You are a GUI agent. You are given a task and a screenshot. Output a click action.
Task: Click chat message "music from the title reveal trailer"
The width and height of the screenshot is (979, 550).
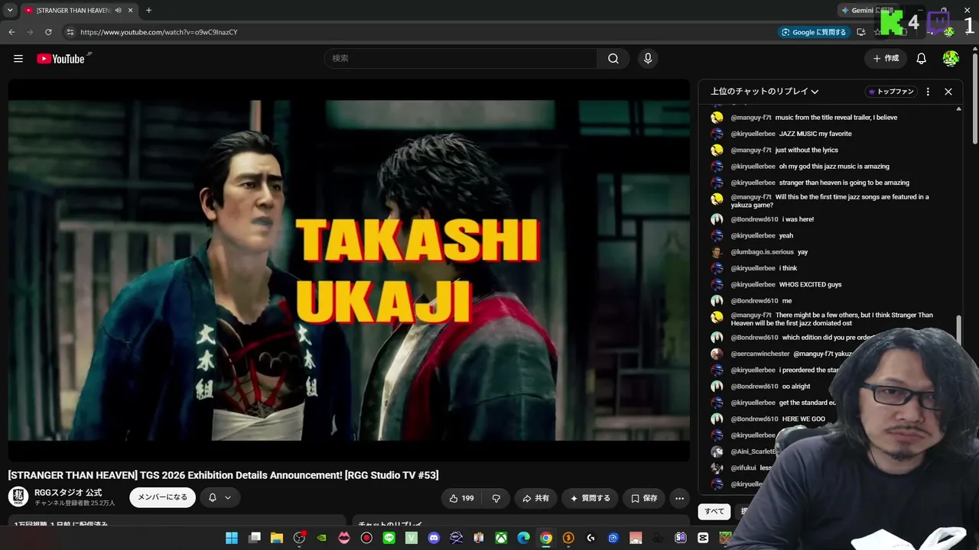[x=836, y=118]
